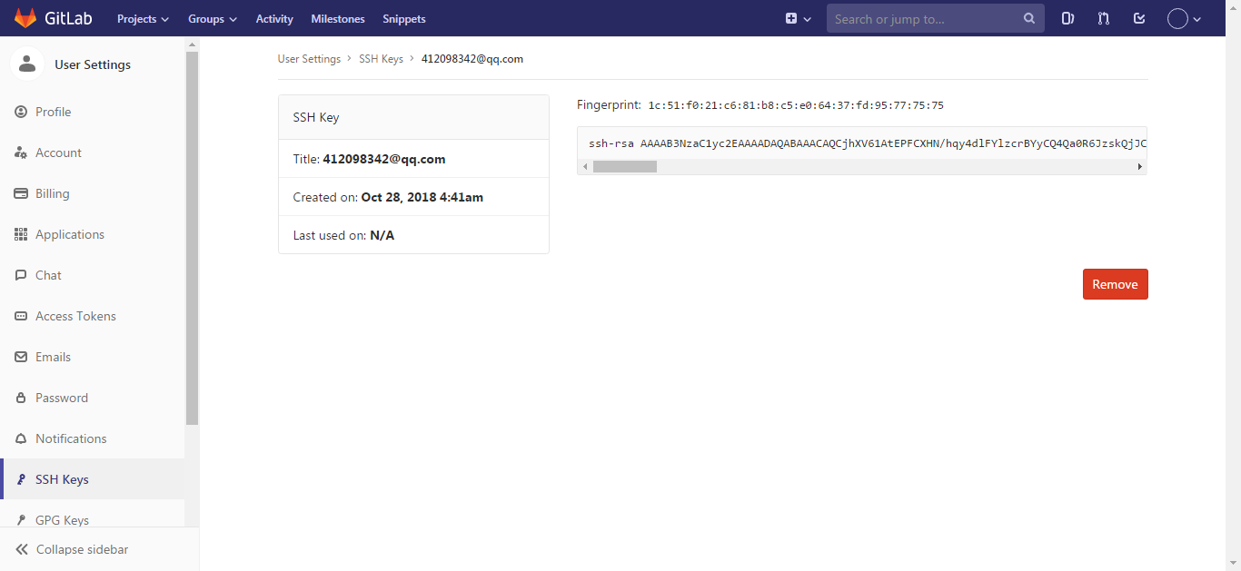
Task: Open Milestones from the navigation bar
Action: click(x=337, y=18)
